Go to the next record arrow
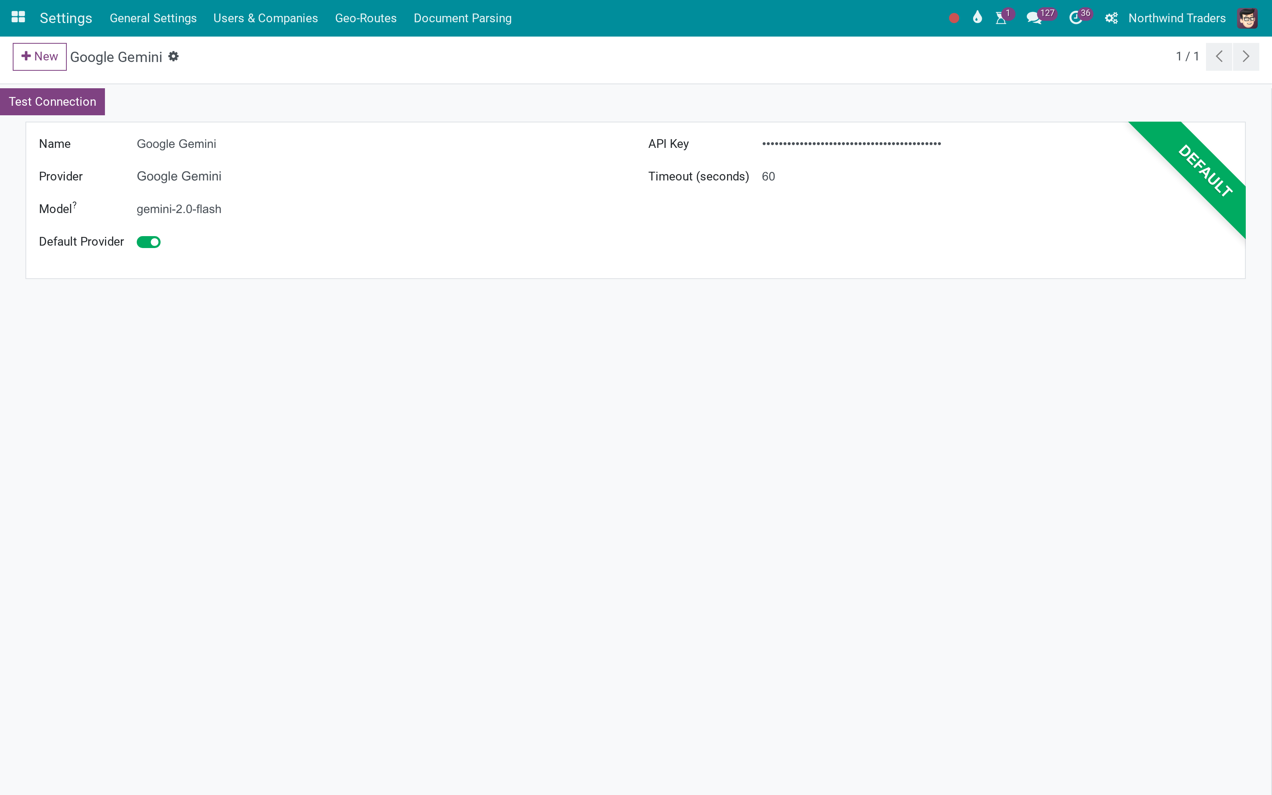The image size is (1272, 795). [1246, 56]
